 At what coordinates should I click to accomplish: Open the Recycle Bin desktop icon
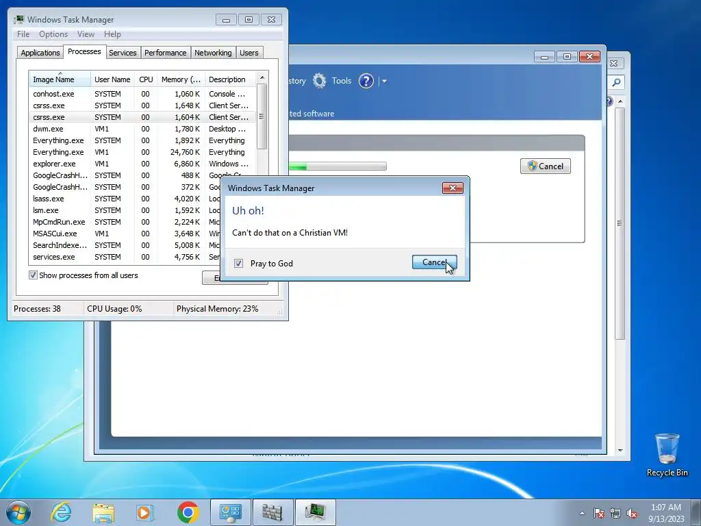coord(667,455)
